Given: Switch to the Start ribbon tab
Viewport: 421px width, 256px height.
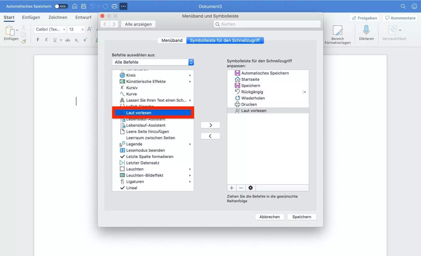Looking at the screenshot, I should 9,17.
